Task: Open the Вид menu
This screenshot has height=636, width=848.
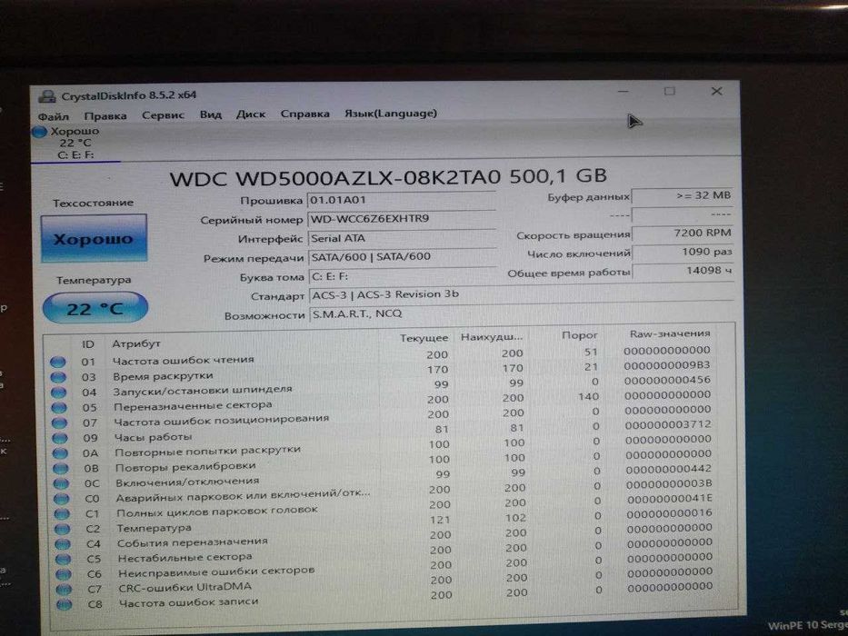Action: pyautogui.click(x=210, y=114)
